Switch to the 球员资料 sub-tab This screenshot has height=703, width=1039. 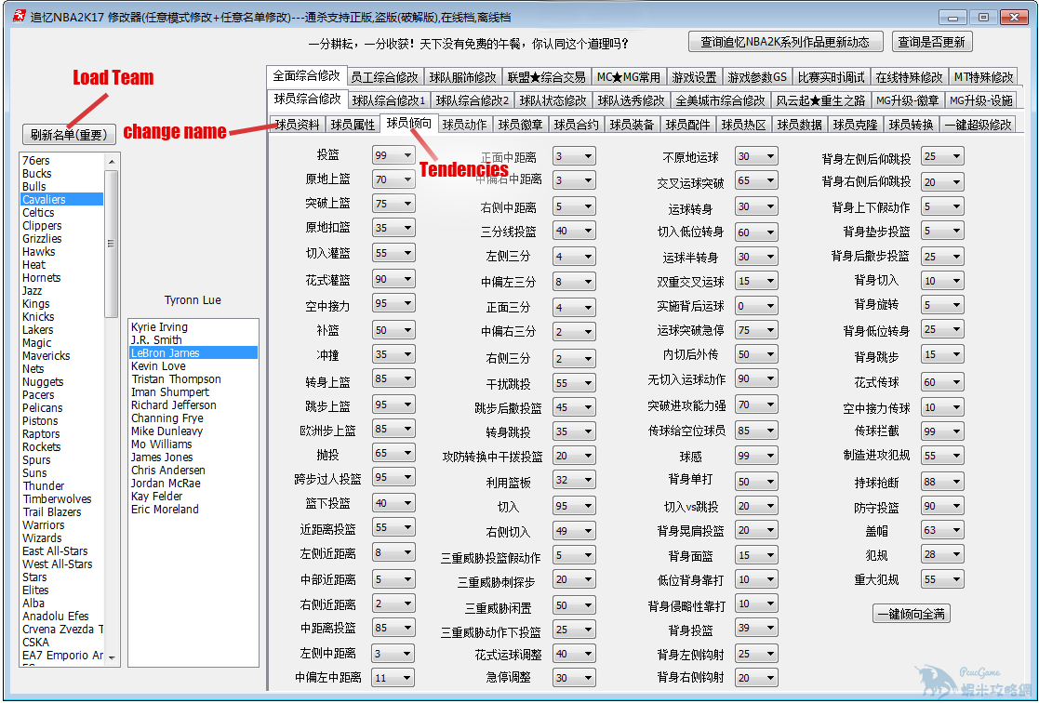(297, 125)
